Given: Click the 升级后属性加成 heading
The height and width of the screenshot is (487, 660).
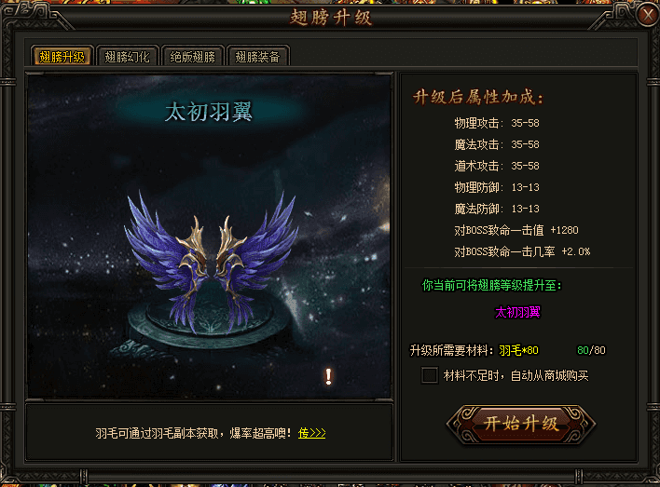Looking at the screenshot, I should (x=477, y=97).
